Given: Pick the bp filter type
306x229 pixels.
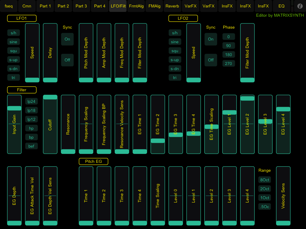Looking at the screenshot, I should tap(31, 137).
